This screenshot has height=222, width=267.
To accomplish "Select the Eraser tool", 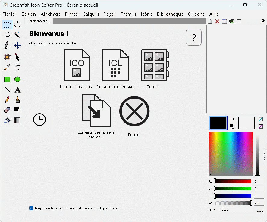I will (x=7, y=110).
